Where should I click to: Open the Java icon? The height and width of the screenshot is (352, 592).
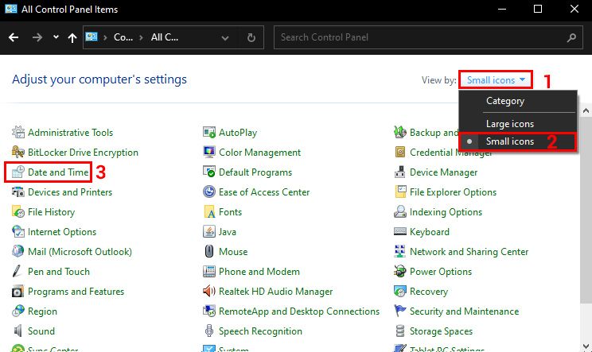point(208,232)
